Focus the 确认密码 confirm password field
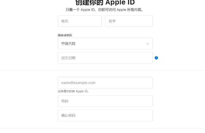This screenshot has height=133, width=205. pyautogui.click(x=105, y=116)
